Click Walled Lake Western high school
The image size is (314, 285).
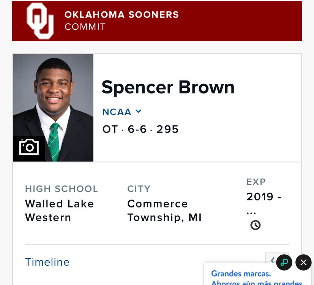click(59, 211)
